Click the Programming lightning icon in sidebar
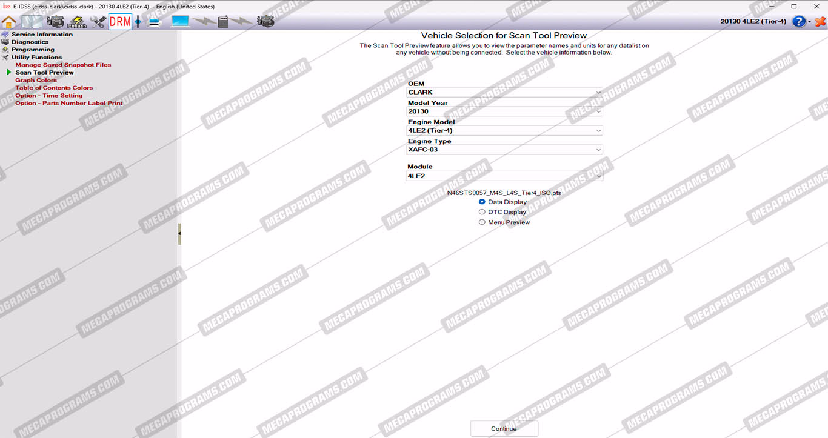 click(x=5, y=50)
